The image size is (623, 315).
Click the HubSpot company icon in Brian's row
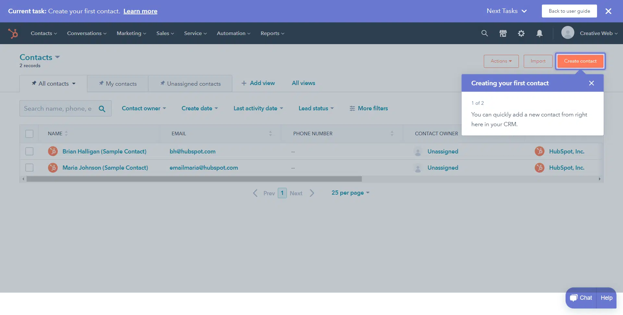coord(540,151)
